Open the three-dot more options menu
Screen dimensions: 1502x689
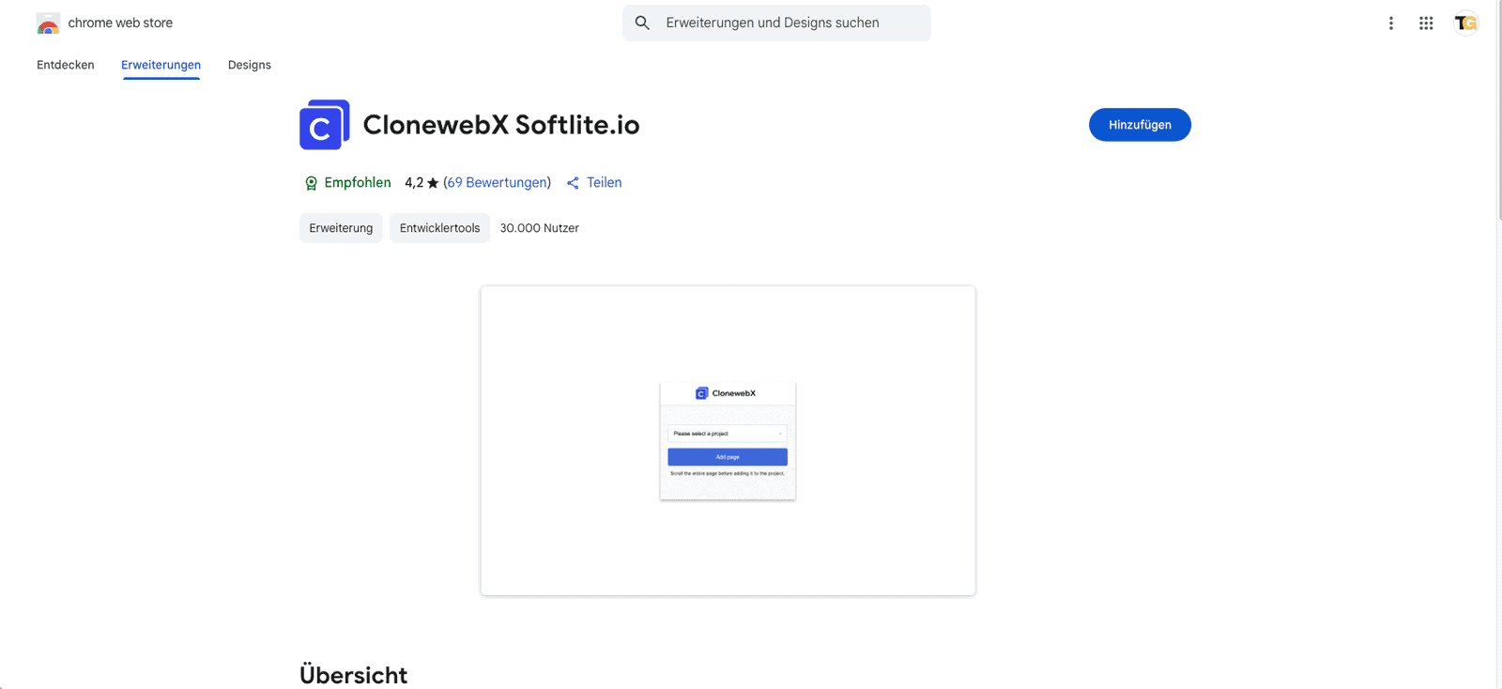[x=1390, y=23]
